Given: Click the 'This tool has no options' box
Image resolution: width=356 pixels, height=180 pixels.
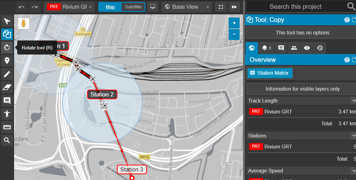Looking at the screenshot, I should point(301,32).
